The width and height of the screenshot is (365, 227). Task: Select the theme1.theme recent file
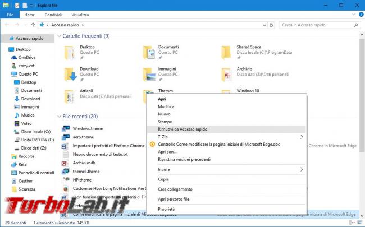[81, 172]
